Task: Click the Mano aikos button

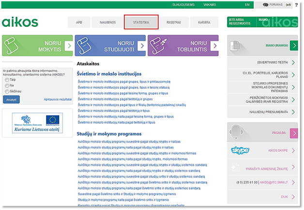Action: pos(277,22)
